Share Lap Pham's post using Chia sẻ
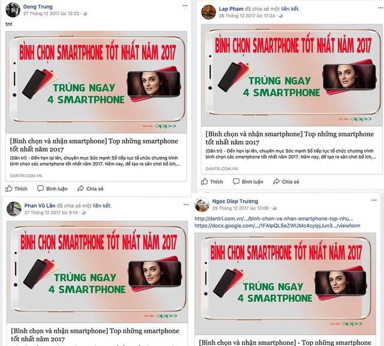Viewport: 384px width, 346px height. (276, 181)
